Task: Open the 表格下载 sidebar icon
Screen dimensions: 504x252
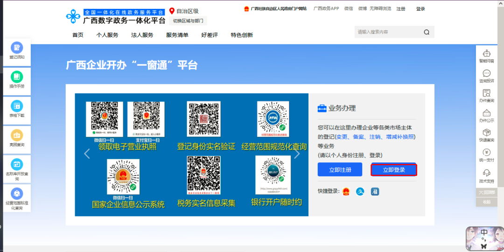Action: [17, 106]
